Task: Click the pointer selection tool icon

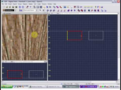Action: pyautogui.click(x=41, y=10)
